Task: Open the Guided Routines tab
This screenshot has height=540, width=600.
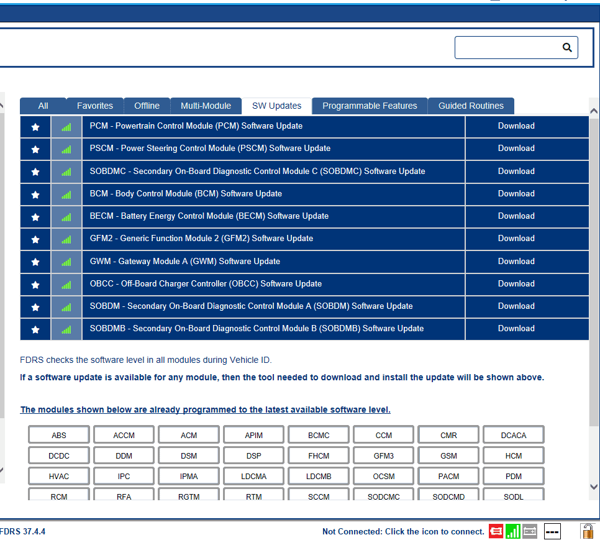Action: point(471,106)
